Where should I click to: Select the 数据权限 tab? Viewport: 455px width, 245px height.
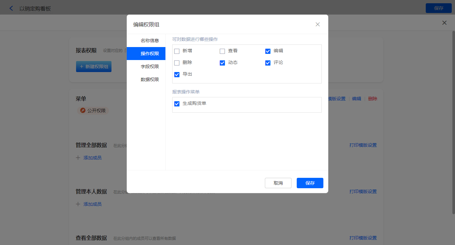click(149, 80)
